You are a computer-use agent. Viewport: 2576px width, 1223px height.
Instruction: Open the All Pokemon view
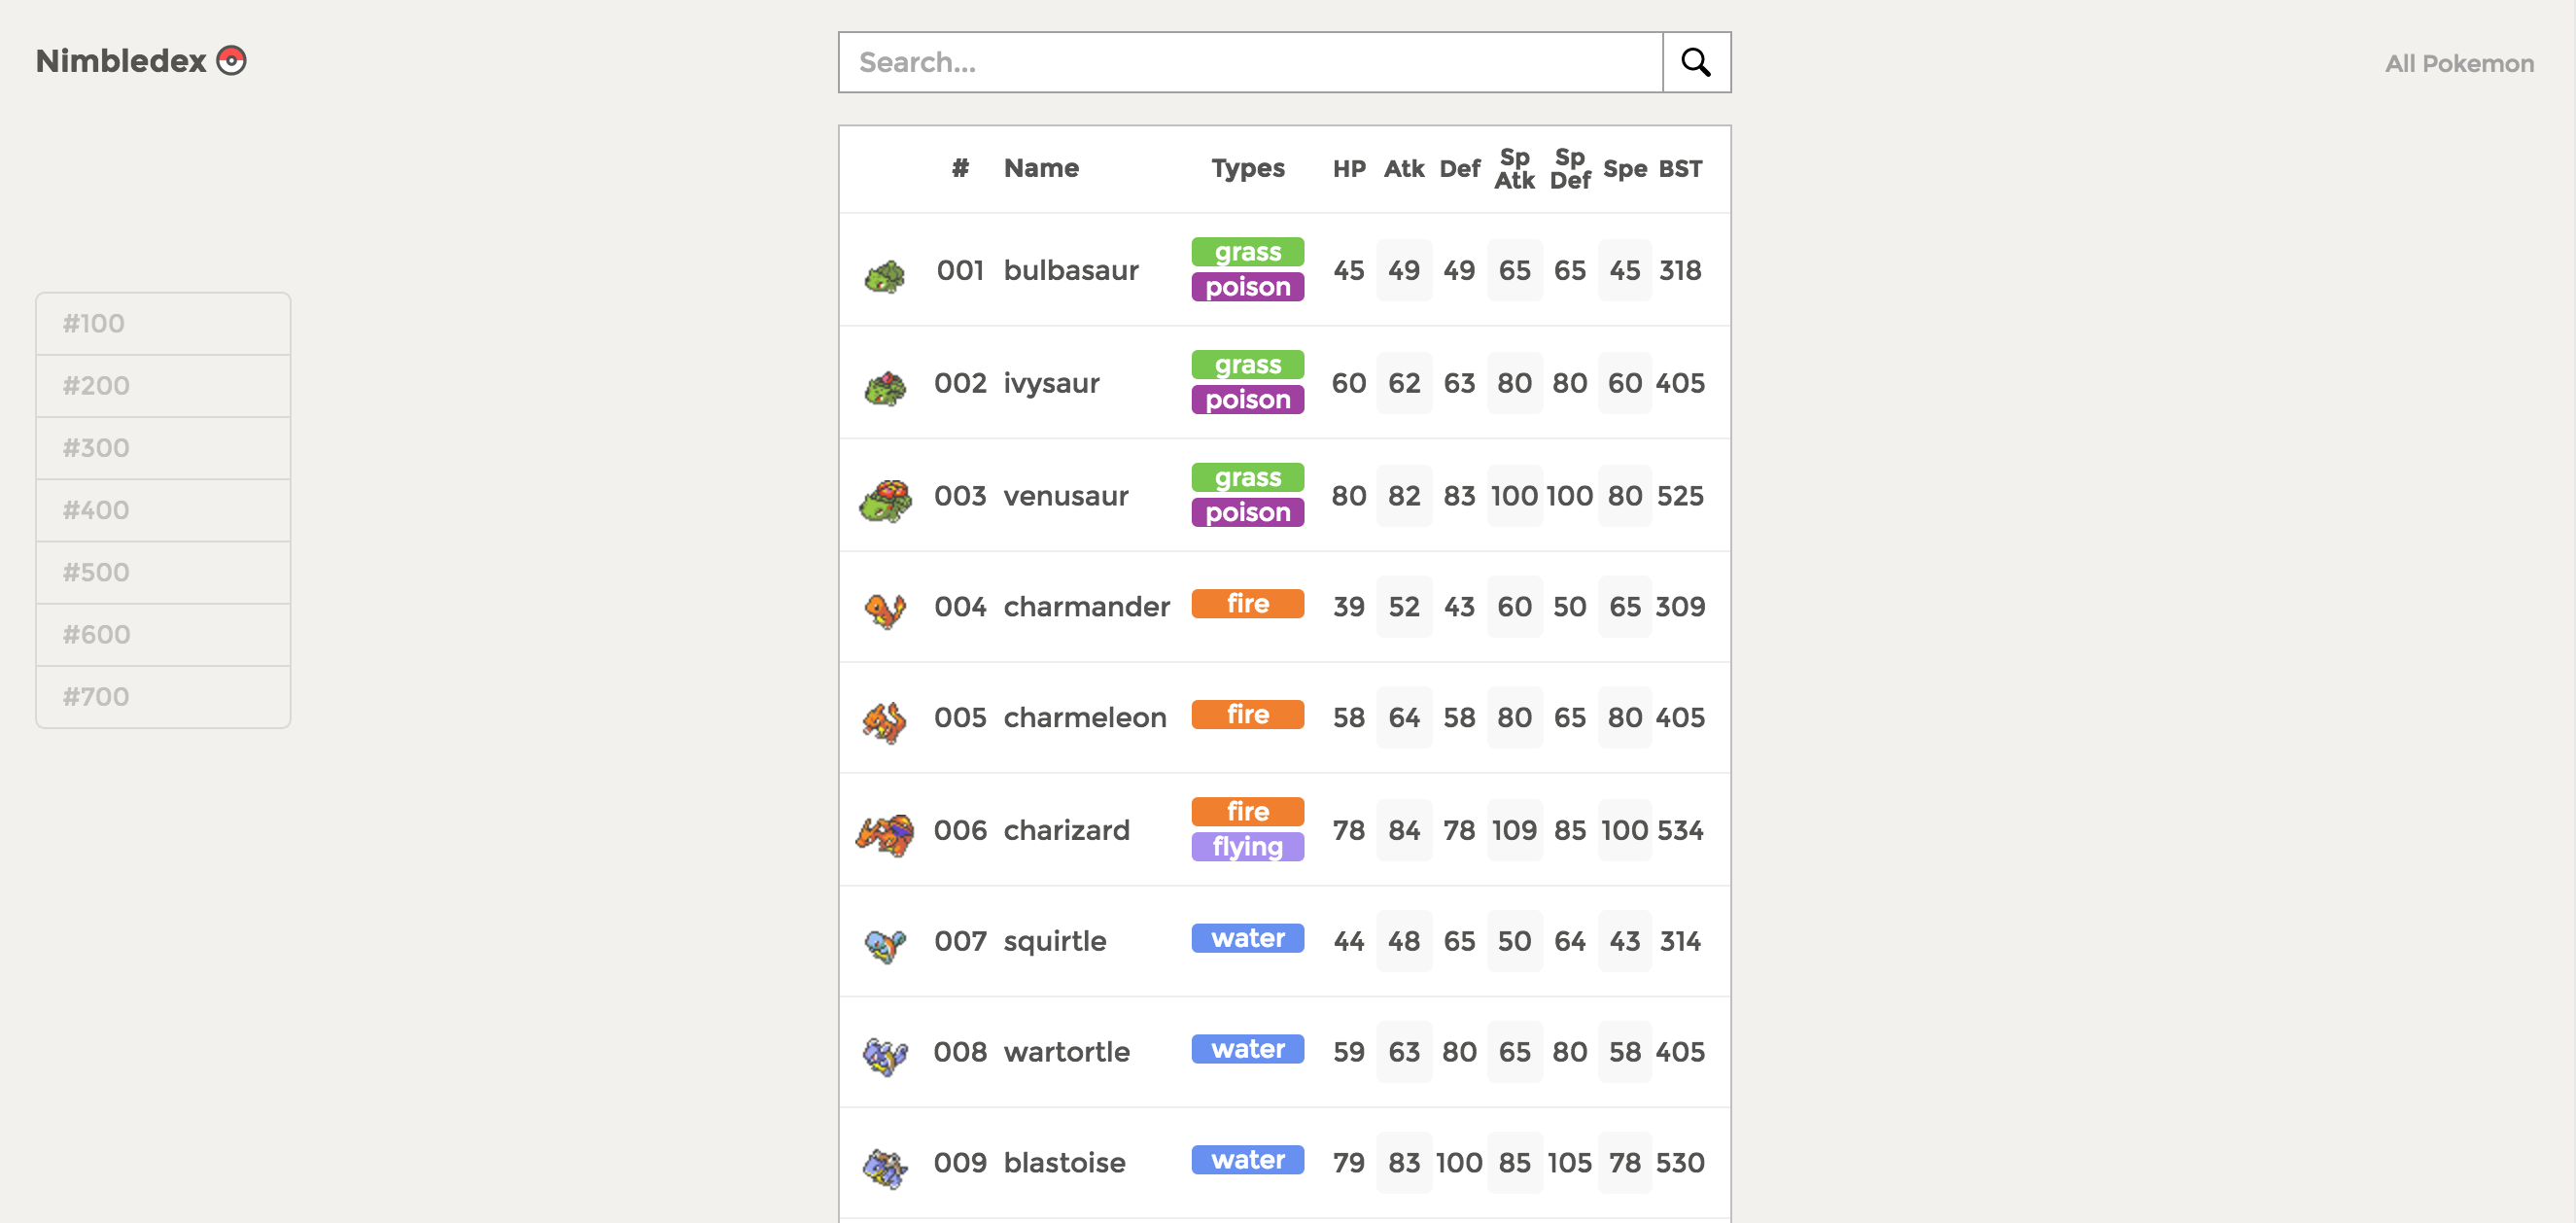tap(2458, 63)
